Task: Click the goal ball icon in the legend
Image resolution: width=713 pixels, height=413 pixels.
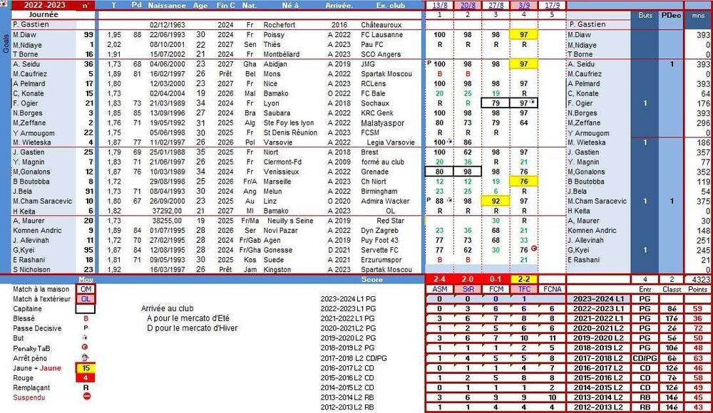Action: [85, 338]
